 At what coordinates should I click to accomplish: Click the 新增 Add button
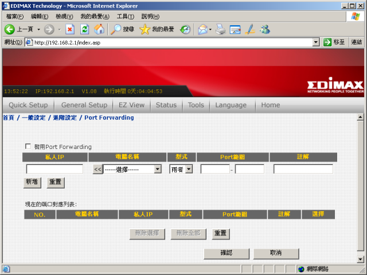[x=32, y=182]
